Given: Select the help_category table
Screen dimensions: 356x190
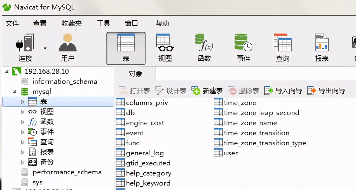Looking at the screenshot, I should (149, 173).
